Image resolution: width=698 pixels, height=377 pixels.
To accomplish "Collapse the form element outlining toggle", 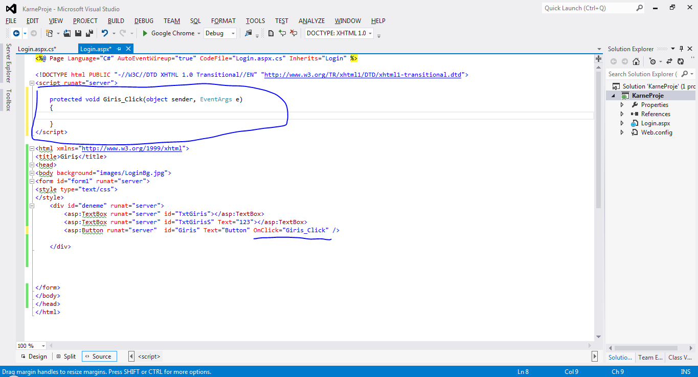I will (32, 181).
